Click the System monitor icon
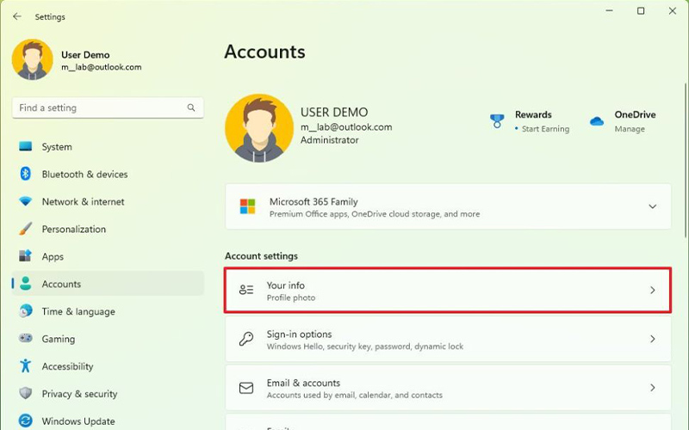 (x=26, y=146)
